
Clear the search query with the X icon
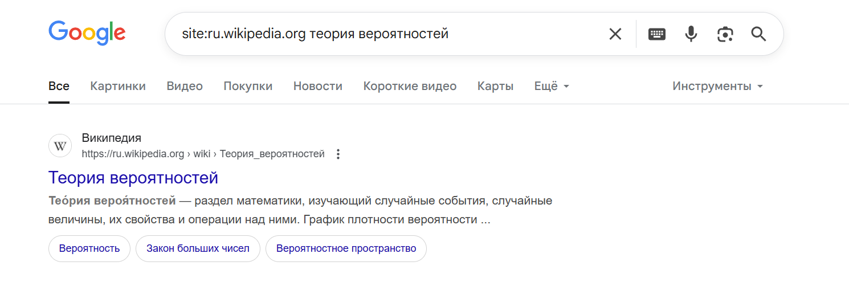tap(615, 34)
